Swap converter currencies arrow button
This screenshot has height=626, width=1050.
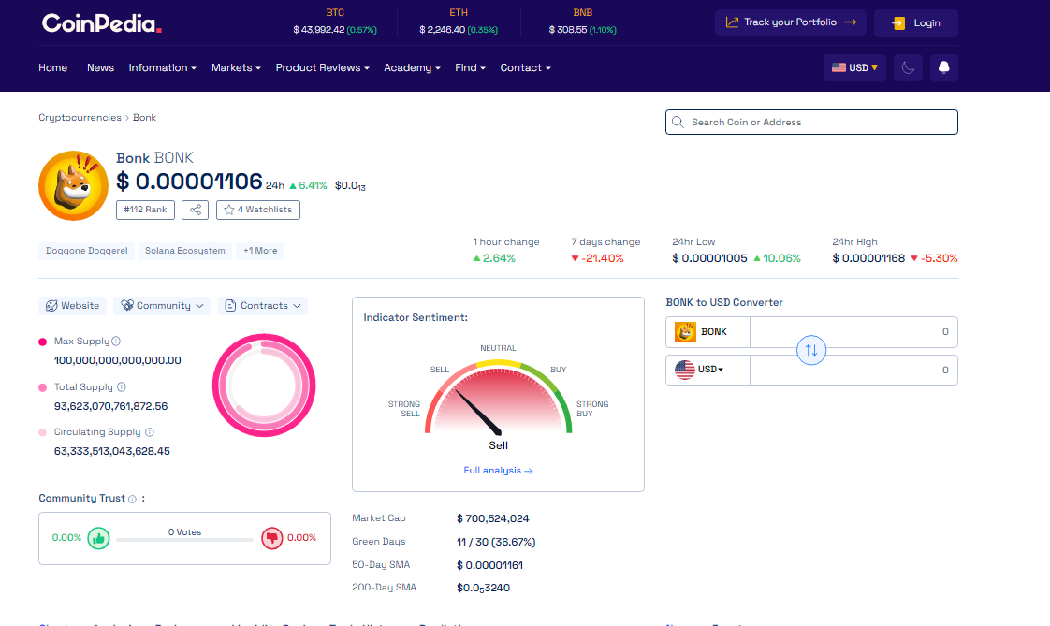[x=811, y=350]
